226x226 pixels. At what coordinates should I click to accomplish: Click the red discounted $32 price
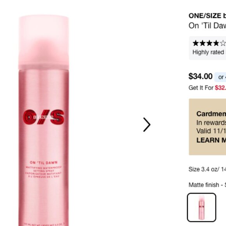pyautogui.click(x=221, y=88)
